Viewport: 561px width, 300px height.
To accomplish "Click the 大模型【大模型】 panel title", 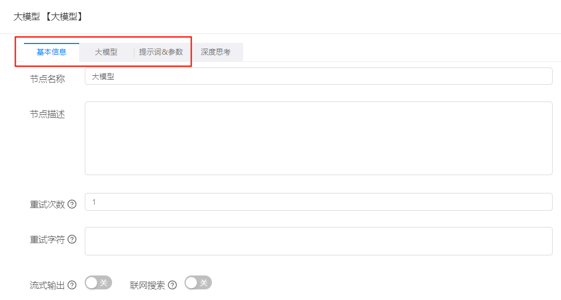I will (49, 17).
